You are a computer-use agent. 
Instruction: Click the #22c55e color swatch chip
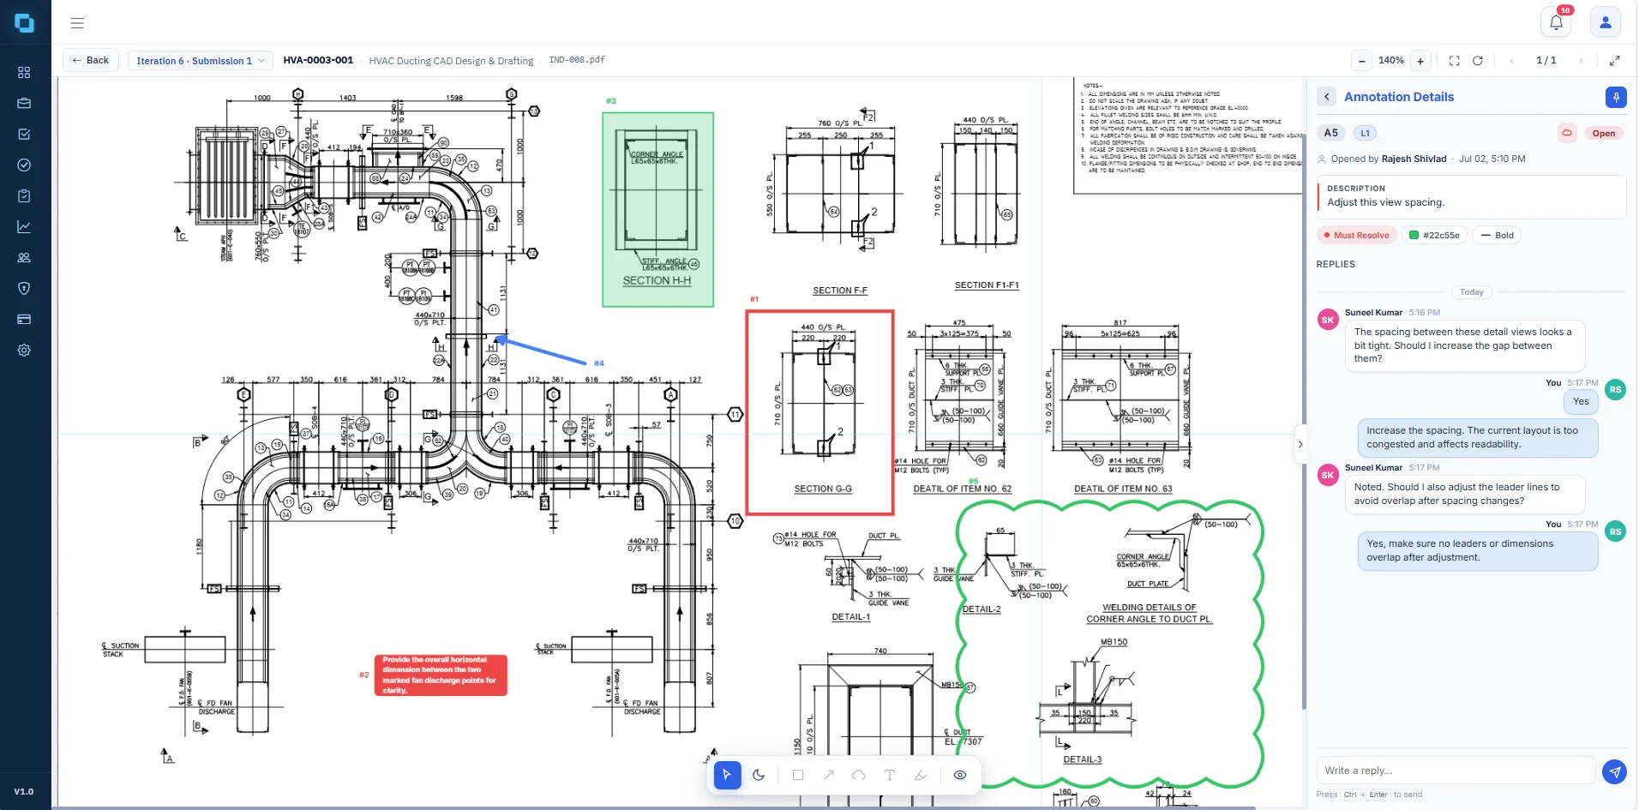point(1435,235)
